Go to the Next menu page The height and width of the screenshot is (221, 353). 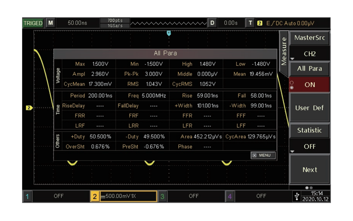(x=310, y=170)
